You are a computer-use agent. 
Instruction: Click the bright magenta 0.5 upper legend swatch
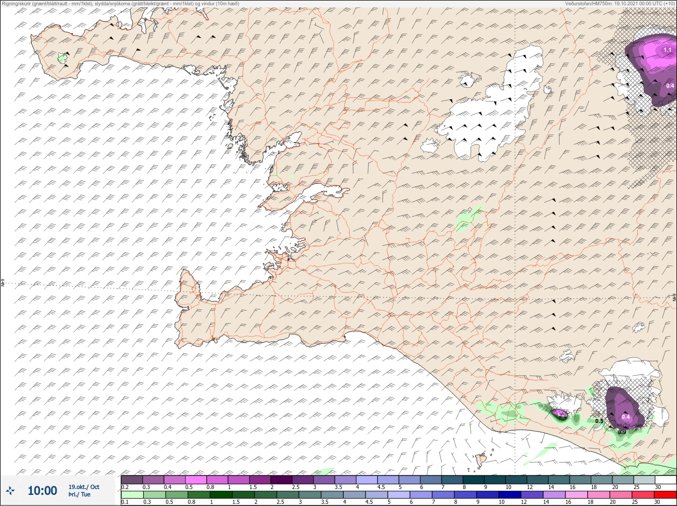(196, 480)
